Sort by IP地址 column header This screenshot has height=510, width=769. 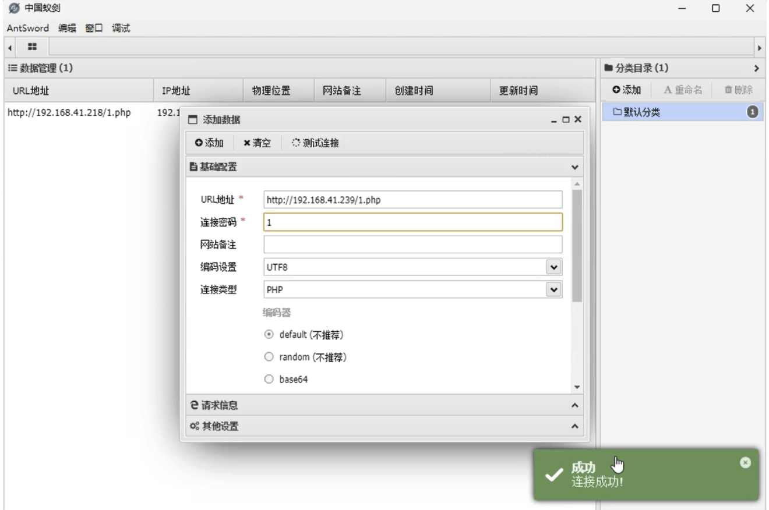(198, 91)
